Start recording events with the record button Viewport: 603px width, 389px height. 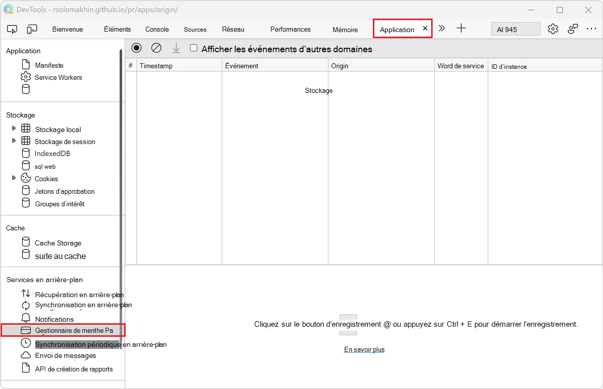point(136,48)
